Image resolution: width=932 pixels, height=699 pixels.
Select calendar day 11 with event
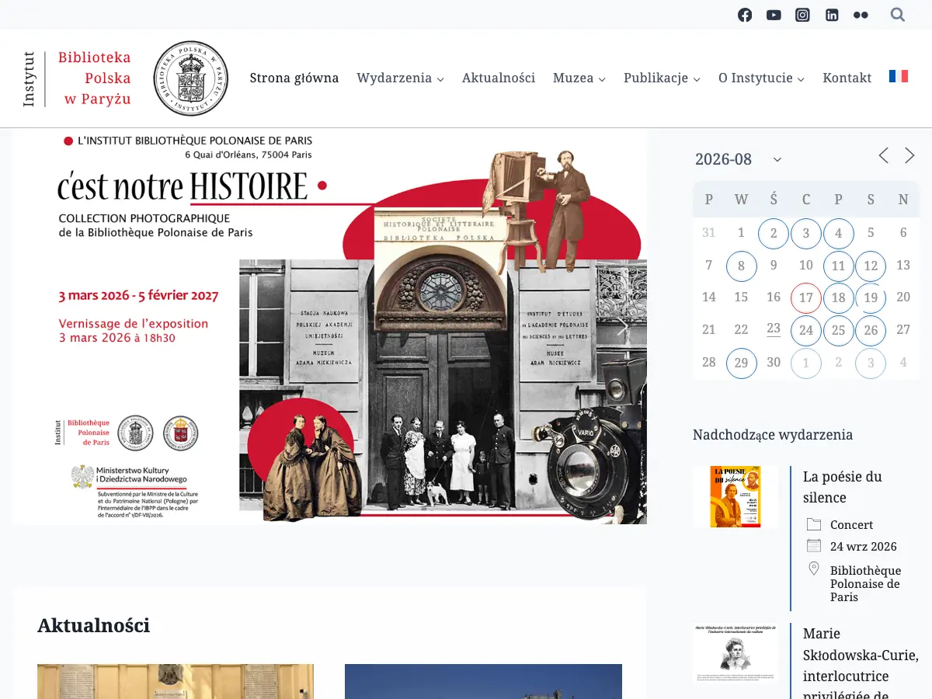click(838, 266)
